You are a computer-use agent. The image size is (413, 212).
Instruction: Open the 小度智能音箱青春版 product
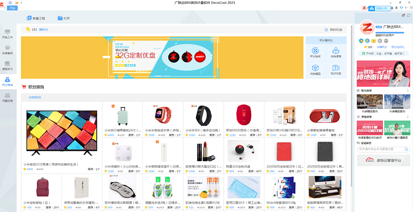(325, 119)
